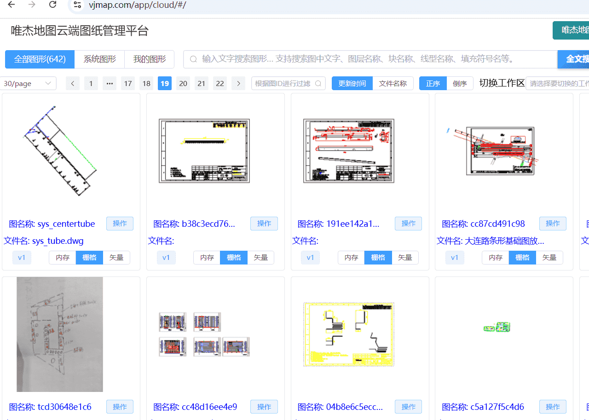
Task: Open 操作 menu for sys_centertube
Action: coord(120,224)
